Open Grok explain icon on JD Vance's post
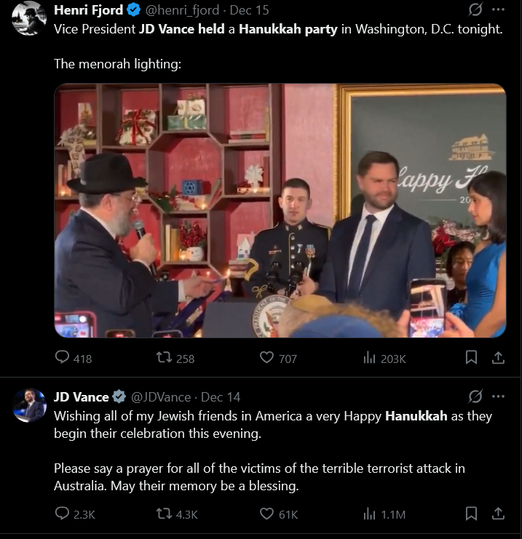Image resolution: width=522 pixels, height=539 pixels. coord(475,396)
